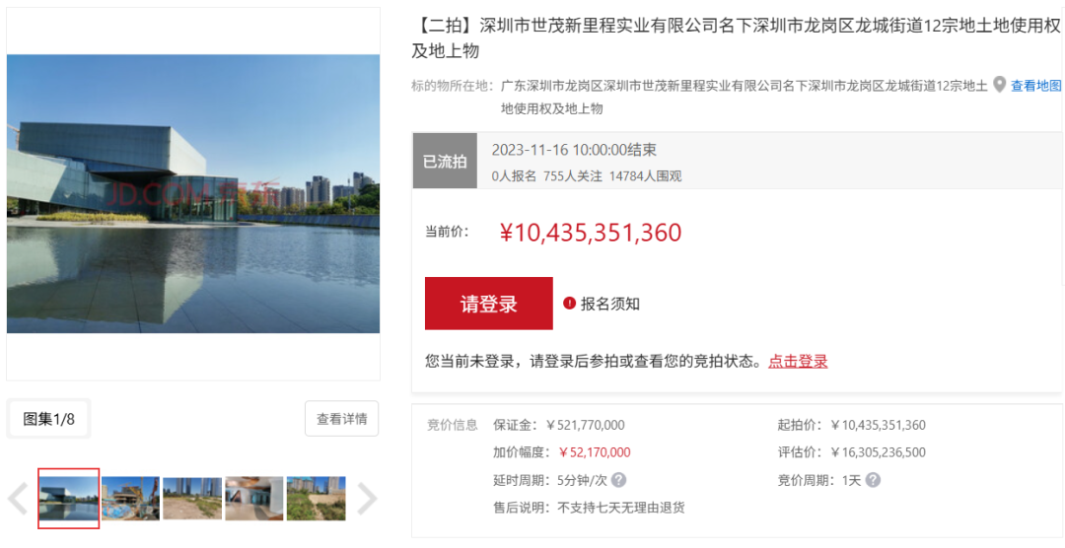Click the auction title text

[737, 38]
